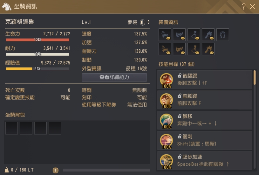Select the top-row stirrup equipment slot
This screenshot has height=175, width=259.
click(x=194, y=35)
